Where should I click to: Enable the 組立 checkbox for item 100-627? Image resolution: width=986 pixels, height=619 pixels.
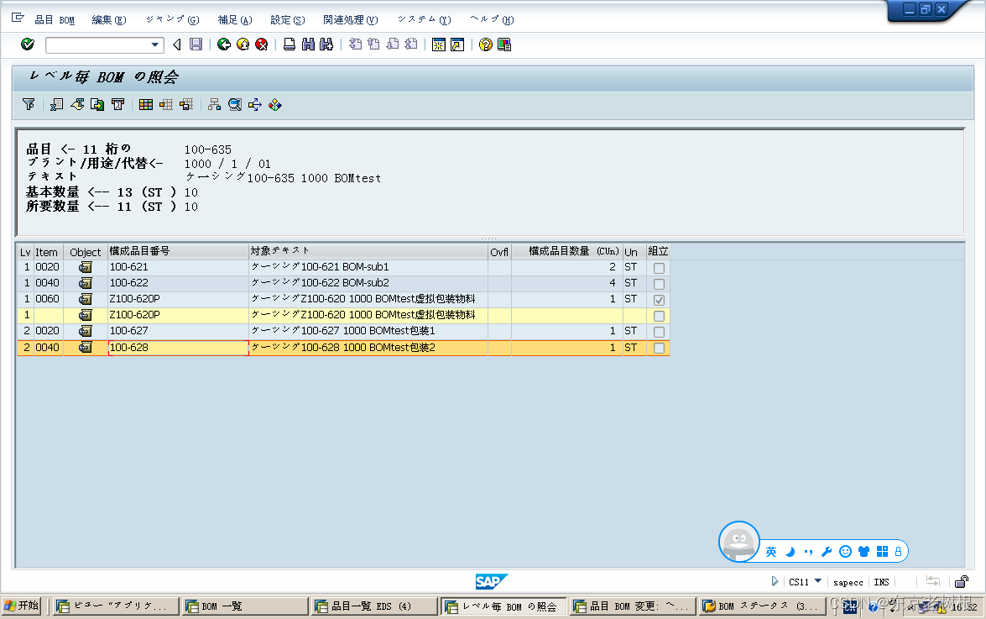point(659,330)
